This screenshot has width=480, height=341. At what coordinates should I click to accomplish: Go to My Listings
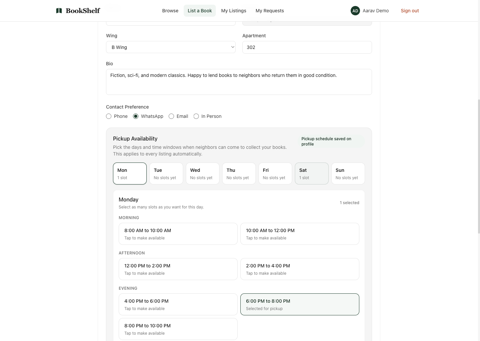tap(233, 11)
